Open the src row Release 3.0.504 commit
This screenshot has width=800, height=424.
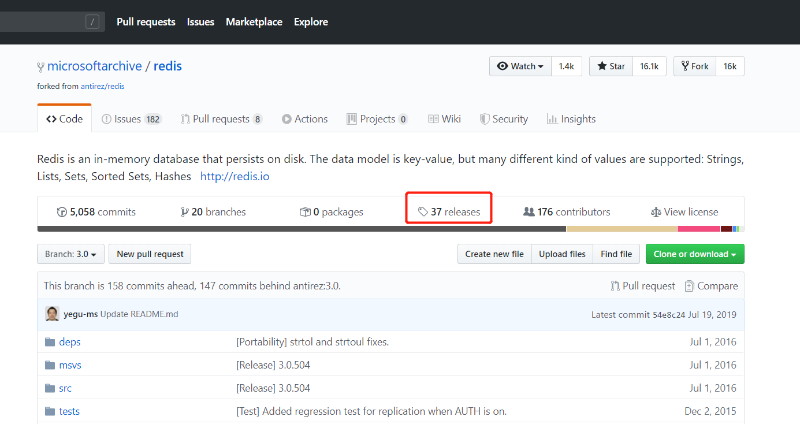point(273,388)
